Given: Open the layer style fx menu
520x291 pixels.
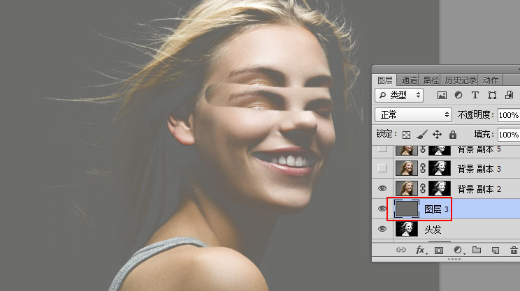Looking at the screenshot, I should click(421, 249).
